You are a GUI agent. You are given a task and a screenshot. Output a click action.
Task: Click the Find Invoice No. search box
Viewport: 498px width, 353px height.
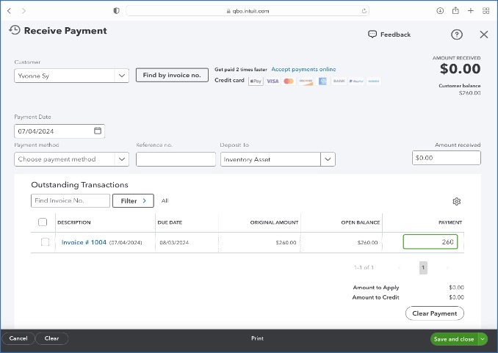click(x=71, y=200)
